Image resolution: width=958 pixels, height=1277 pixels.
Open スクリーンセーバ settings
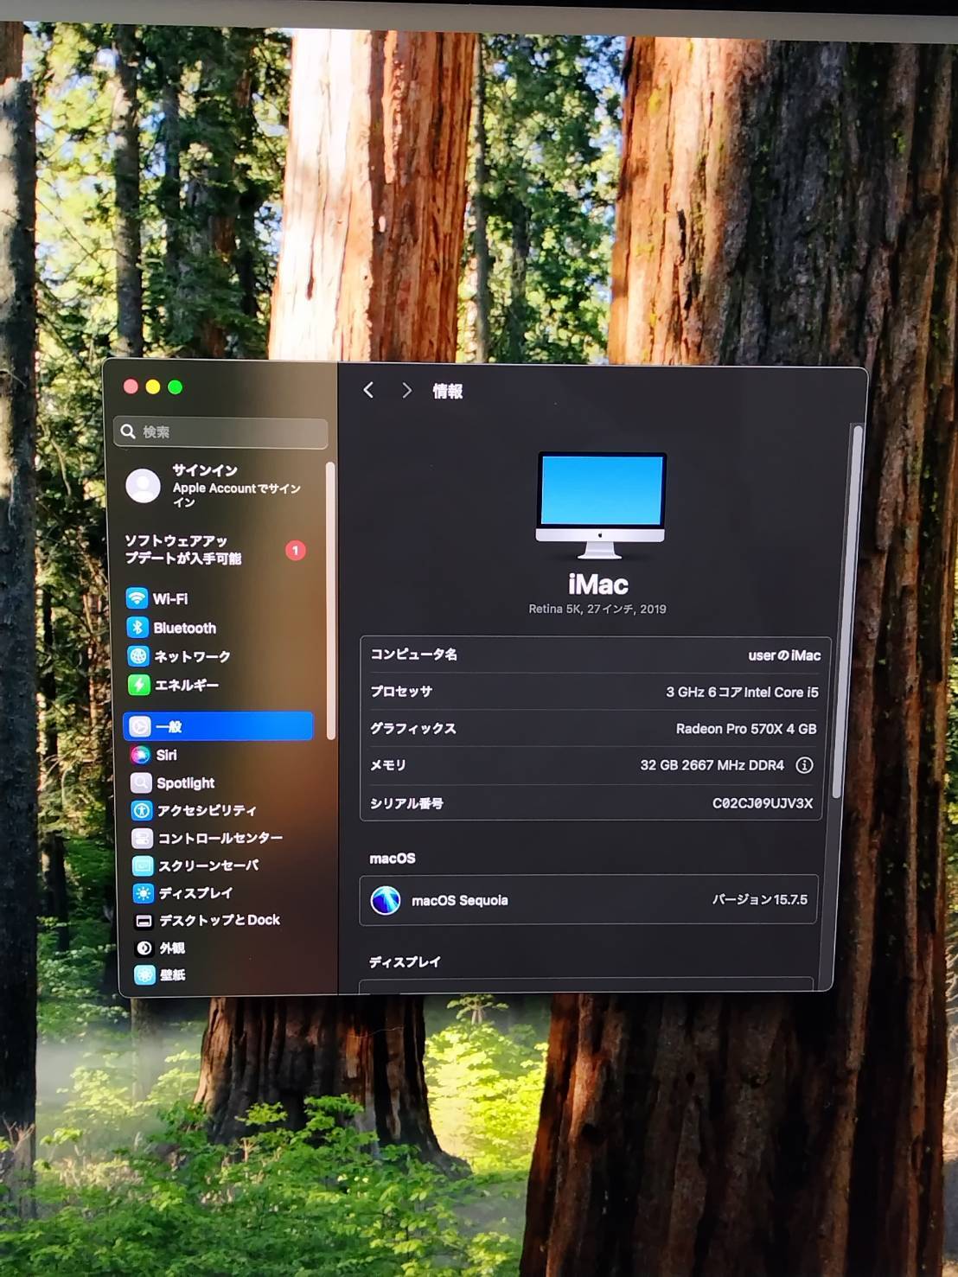(x=208, y=865)
